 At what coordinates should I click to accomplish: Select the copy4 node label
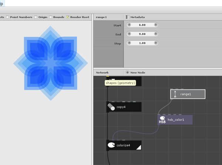click(121, 107)
